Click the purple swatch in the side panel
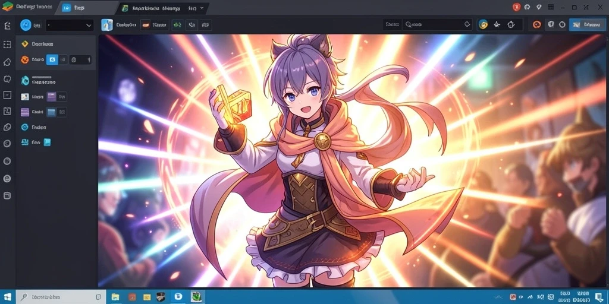 pos(51,97)
